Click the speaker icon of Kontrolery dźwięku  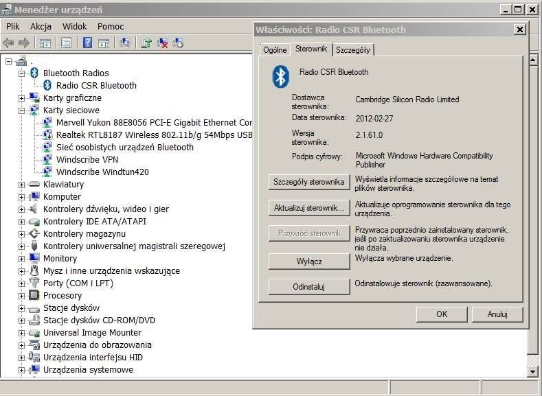[34, 209]
